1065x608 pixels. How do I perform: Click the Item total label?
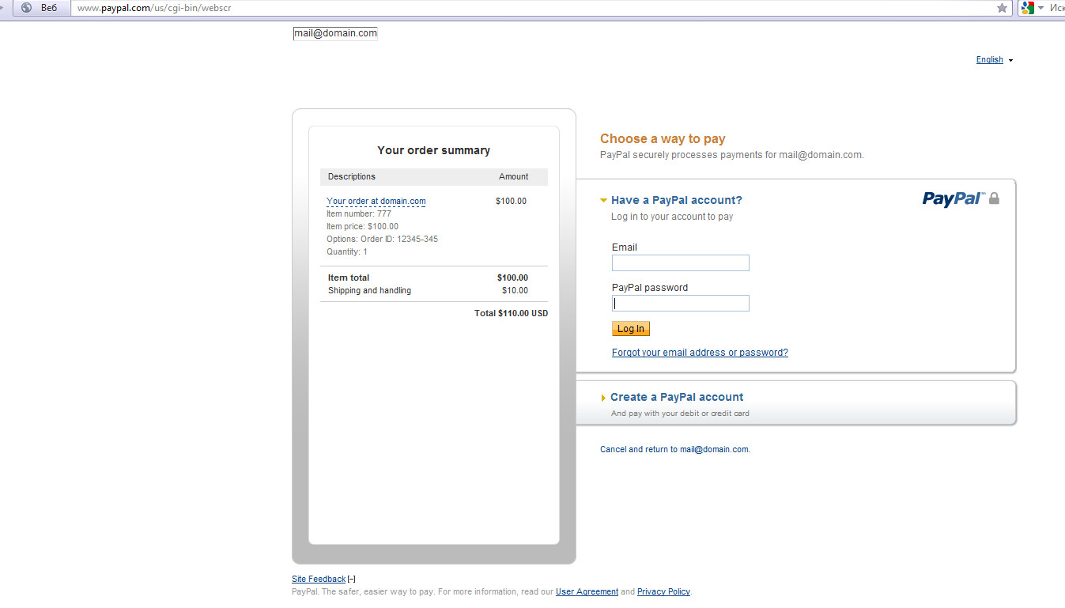[349, 278]
